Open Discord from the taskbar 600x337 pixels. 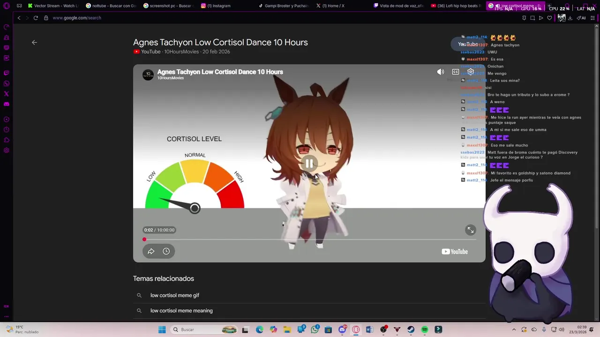(342, 330)
